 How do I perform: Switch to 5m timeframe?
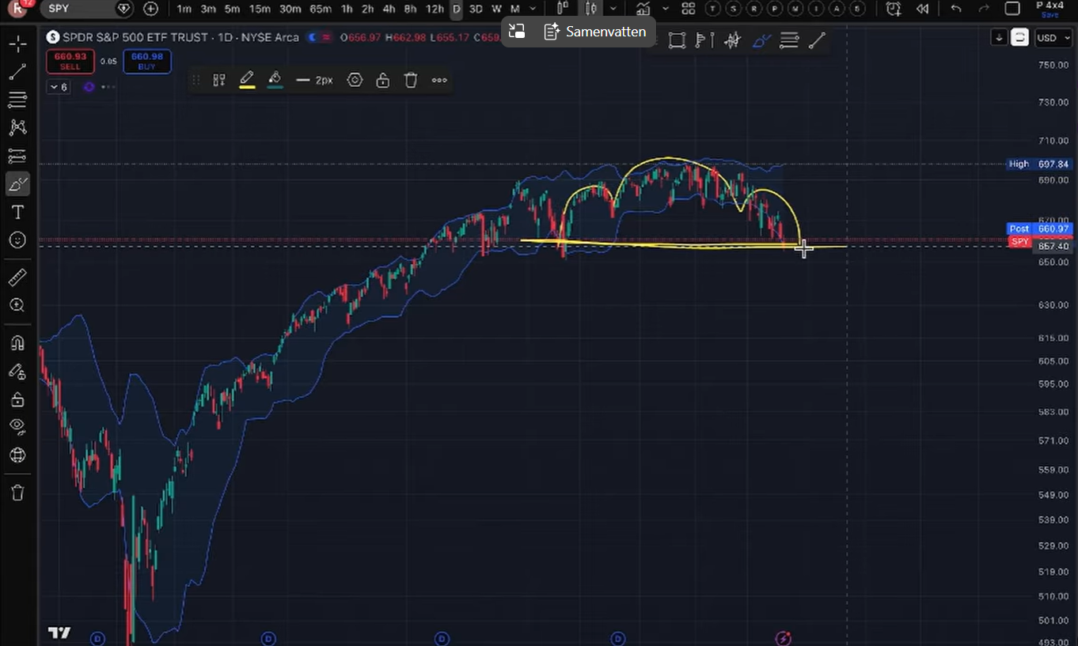coord(232,9)
